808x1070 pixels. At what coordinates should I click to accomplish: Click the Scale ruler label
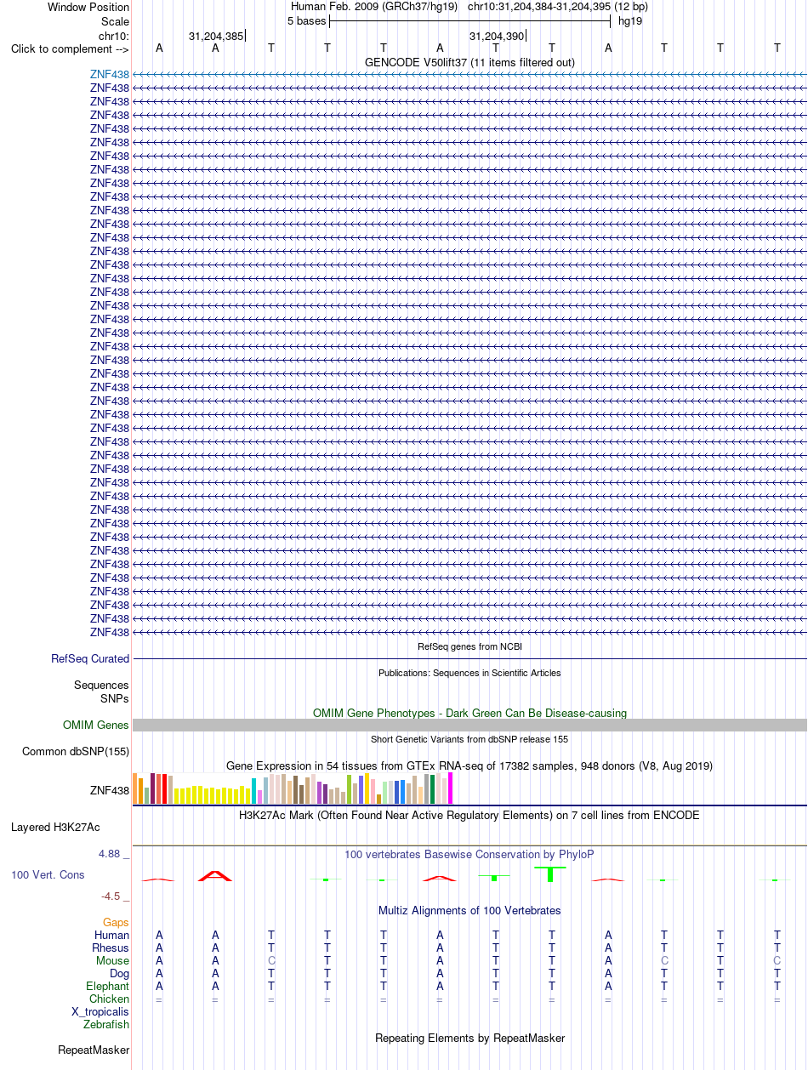115,21
